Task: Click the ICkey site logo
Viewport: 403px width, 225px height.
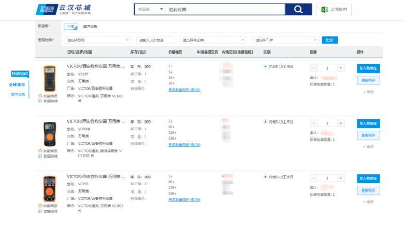Action: tap(63, 9)
